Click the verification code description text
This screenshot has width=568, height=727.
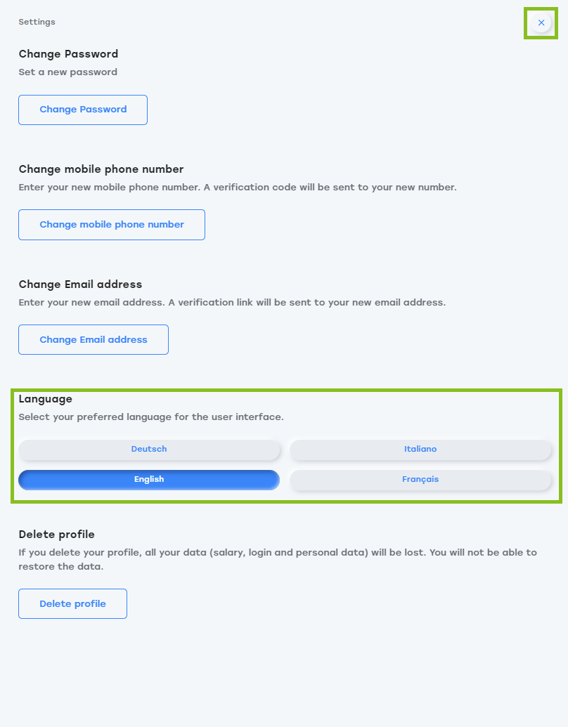[x=238, y=188]
